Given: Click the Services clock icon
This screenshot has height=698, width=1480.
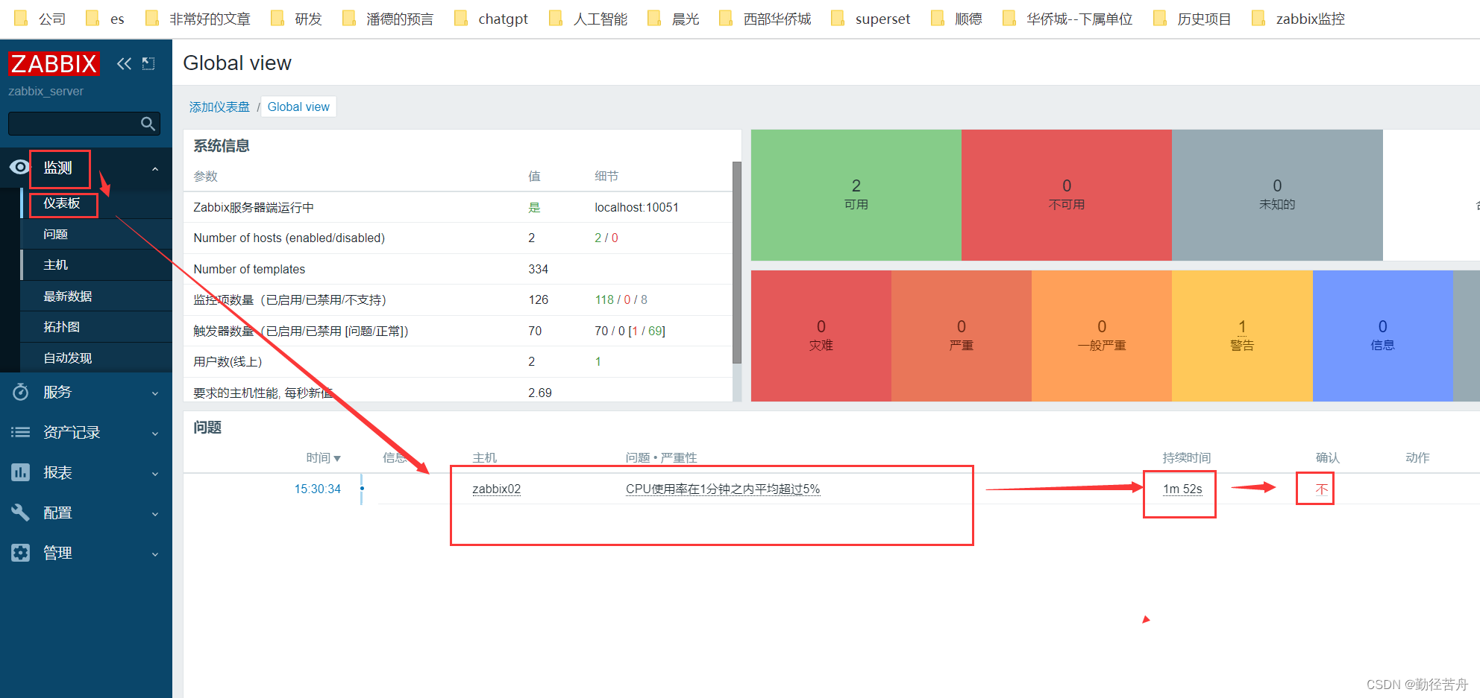Looking at the screenshot, I should (x=20, y=392).
